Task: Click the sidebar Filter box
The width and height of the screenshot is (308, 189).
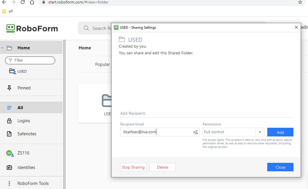Action: click(x=30, y=60)
